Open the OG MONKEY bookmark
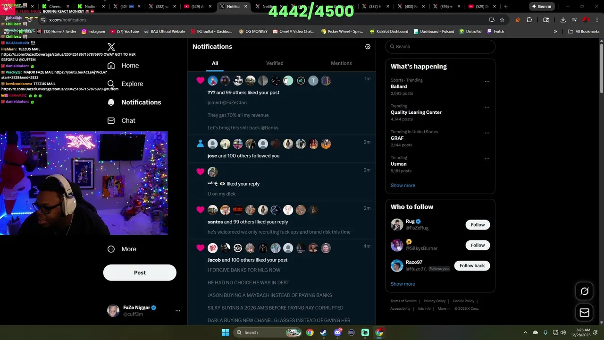The image size is (604, 340). 253,31
